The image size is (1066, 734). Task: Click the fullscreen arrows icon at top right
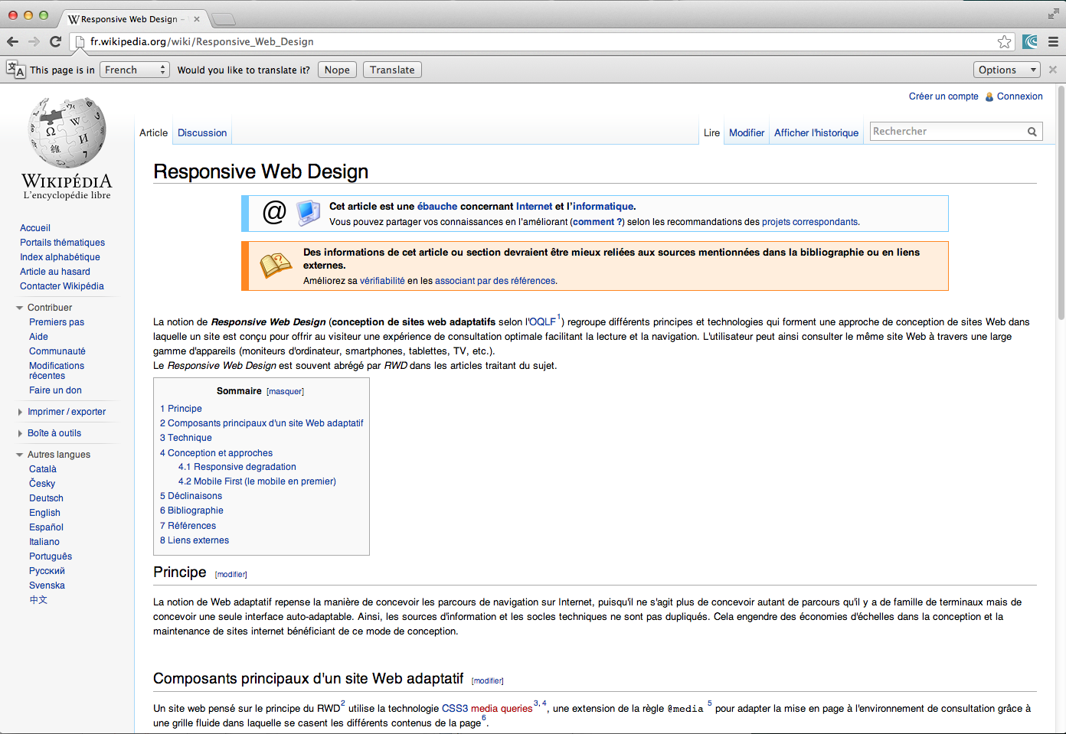pos(1053,14)
